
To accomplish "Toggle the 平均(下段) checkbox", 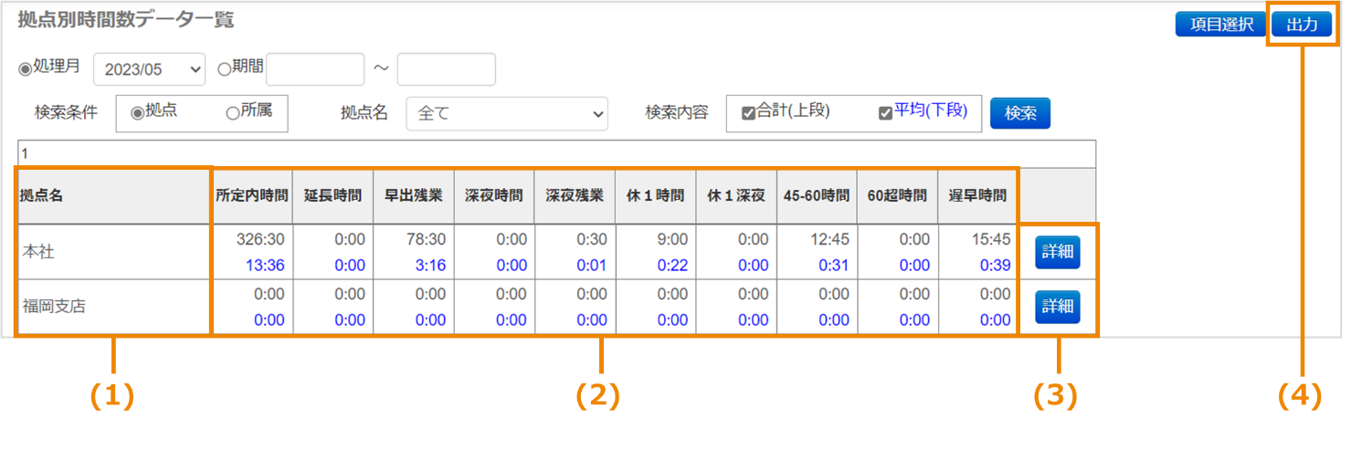I will (x=885, y=113).
